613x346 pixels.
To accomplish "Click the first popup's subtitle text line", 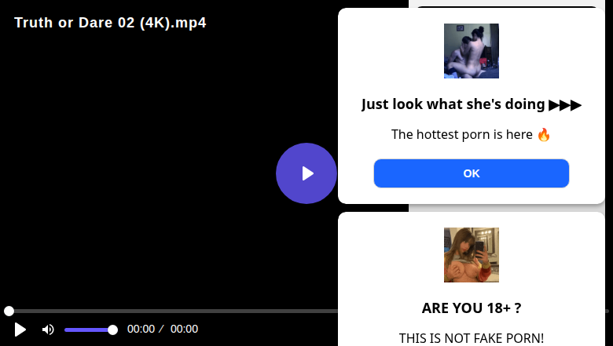I will (471, 135).
